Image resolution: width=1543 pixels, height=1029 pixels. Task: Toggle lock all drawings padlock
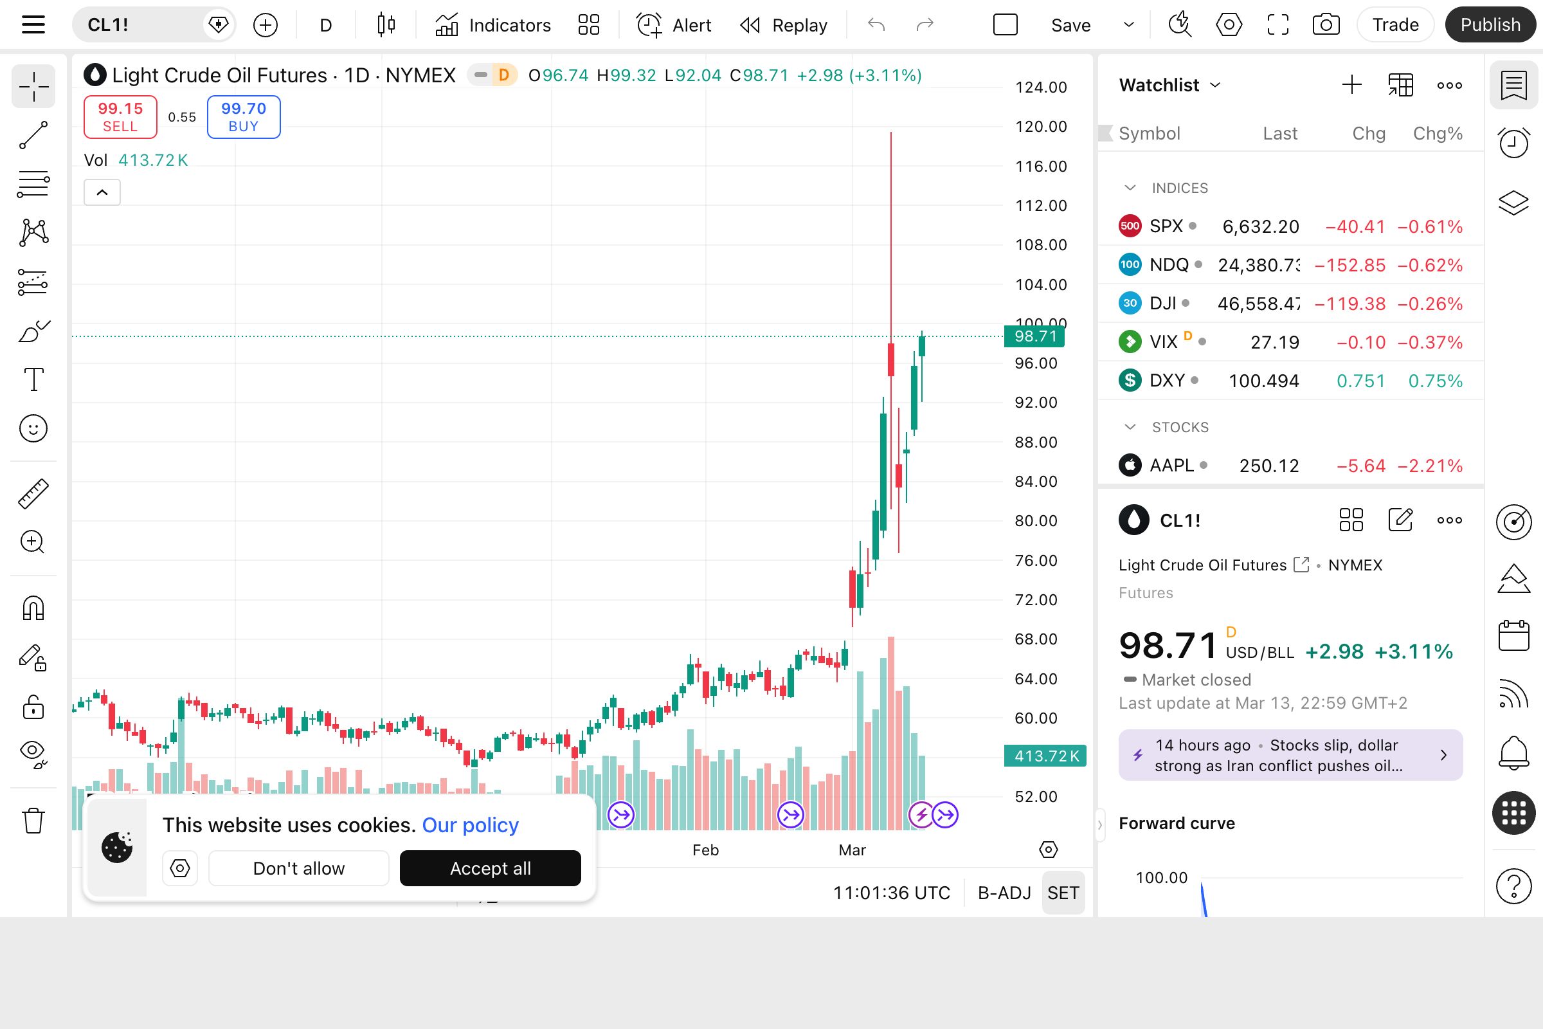(x=33, y=707)
